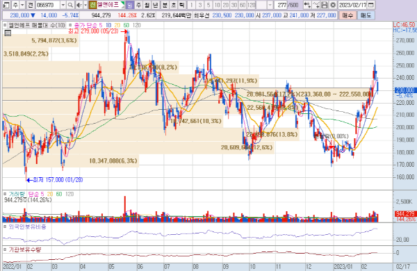417x271 pixels.
Task: Open the calendar date picker icon
Action: pyautogui.click(x=371, y=5)
